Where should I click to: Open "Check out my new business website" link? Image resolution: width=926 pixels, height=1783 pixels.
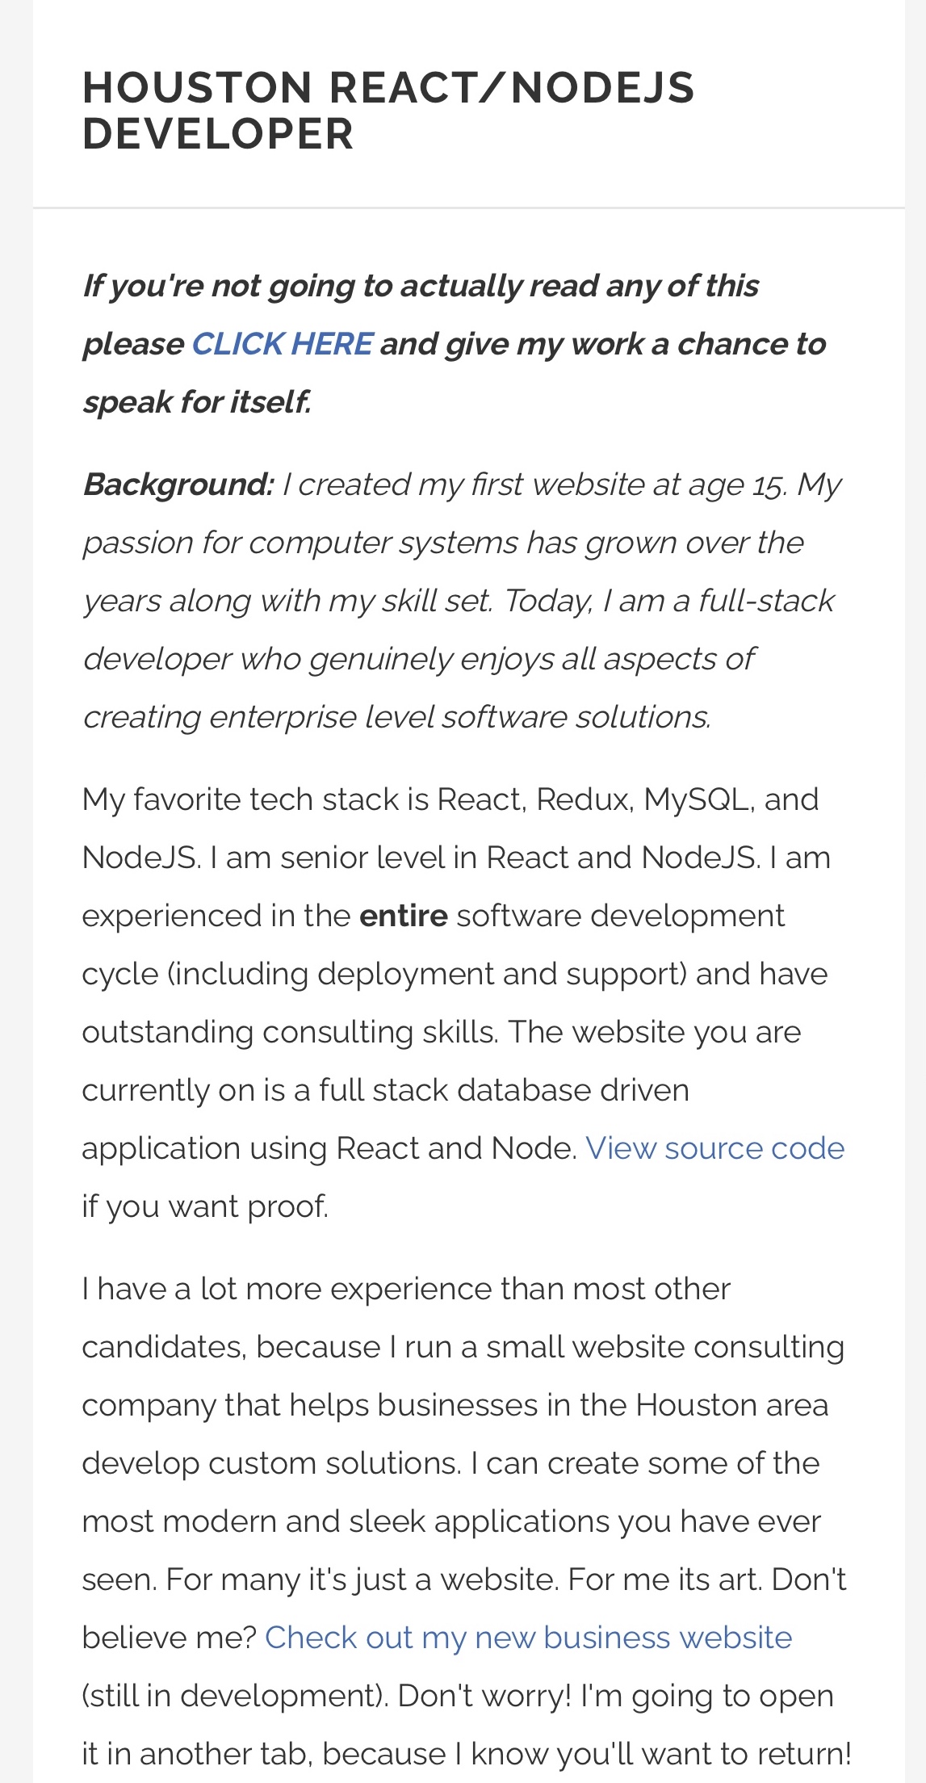pos(528,1638)
